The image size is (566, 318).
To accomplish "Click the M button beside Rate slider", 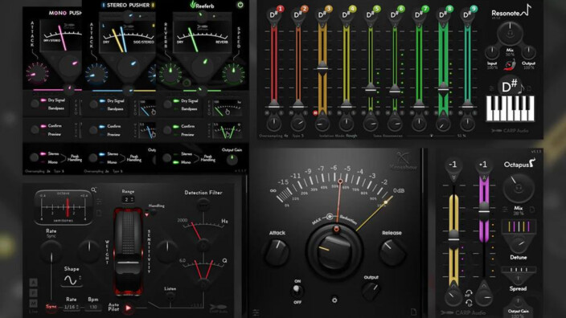I will tap(33, 304).
